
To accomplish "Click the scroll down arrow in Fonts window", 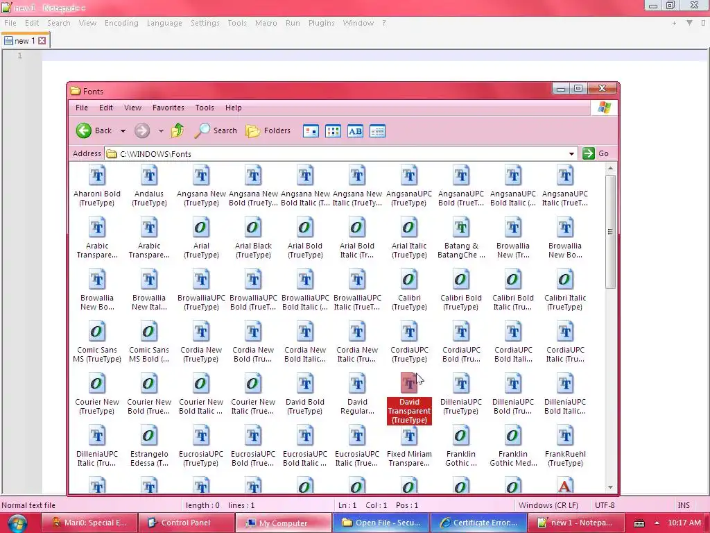I will click(x=610, y=487).
